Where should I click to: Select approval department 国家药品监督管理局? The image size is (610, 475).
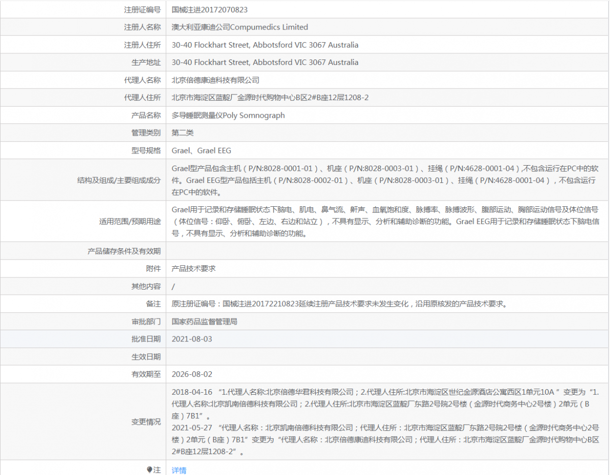coord(204,322)
